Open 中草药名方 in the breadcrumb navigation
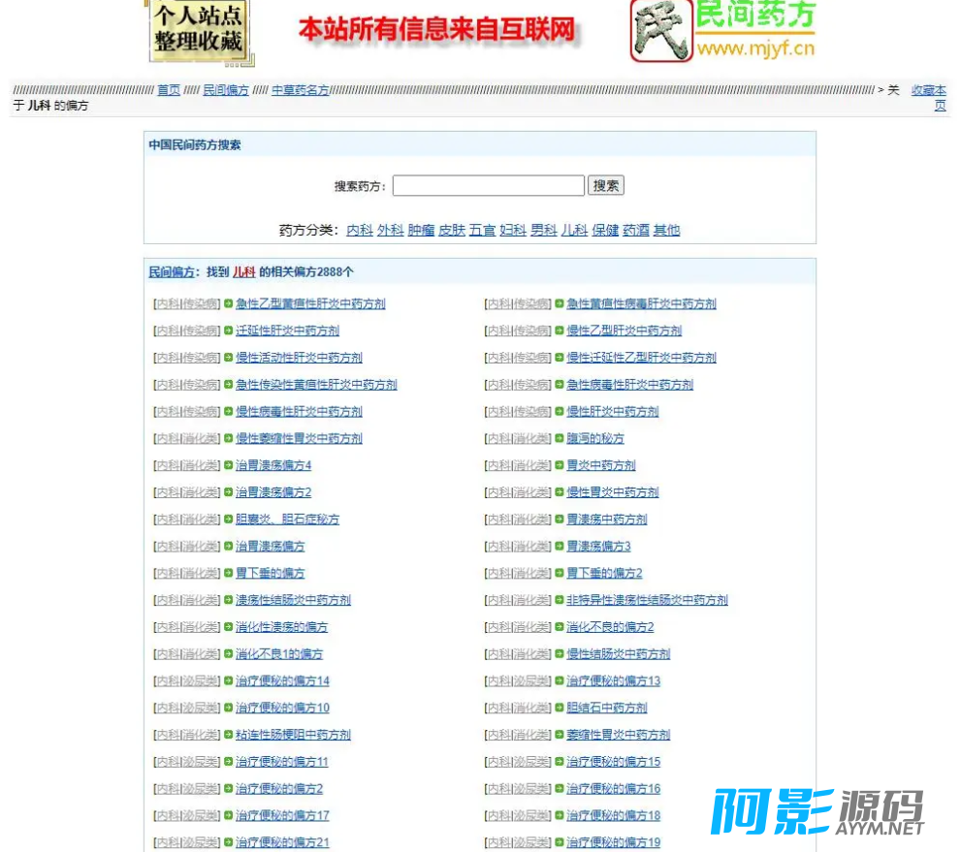The height and width of the screenshot is (852, 961). point(300,90)
